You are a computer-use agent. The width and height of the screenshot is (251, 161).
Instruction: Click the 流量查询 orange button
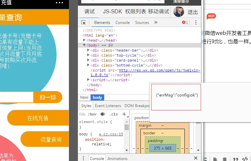[45, 139]
